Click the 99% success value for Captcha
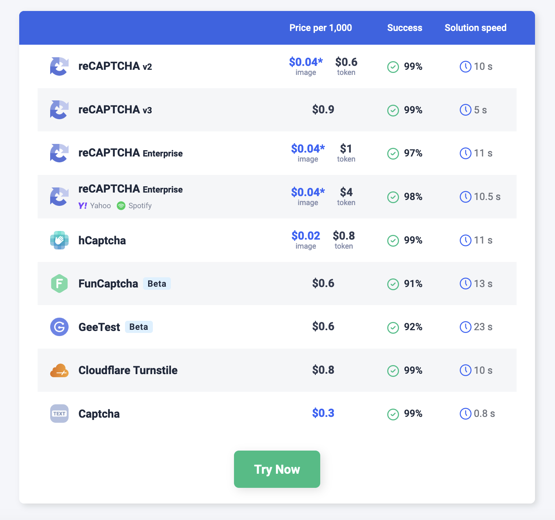The width and height of the screenshot is (555, 520). pos(413,413)
